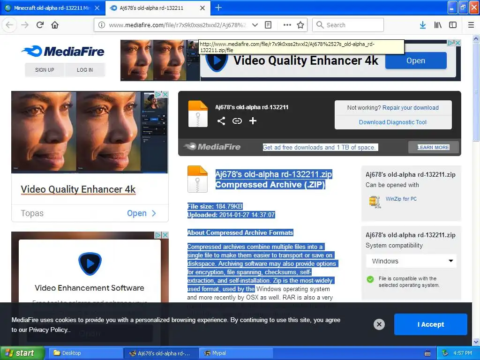Click About Compressed Archive Formats heading
This screenshot has width=480, height=360.
click(x=240, y=232)
